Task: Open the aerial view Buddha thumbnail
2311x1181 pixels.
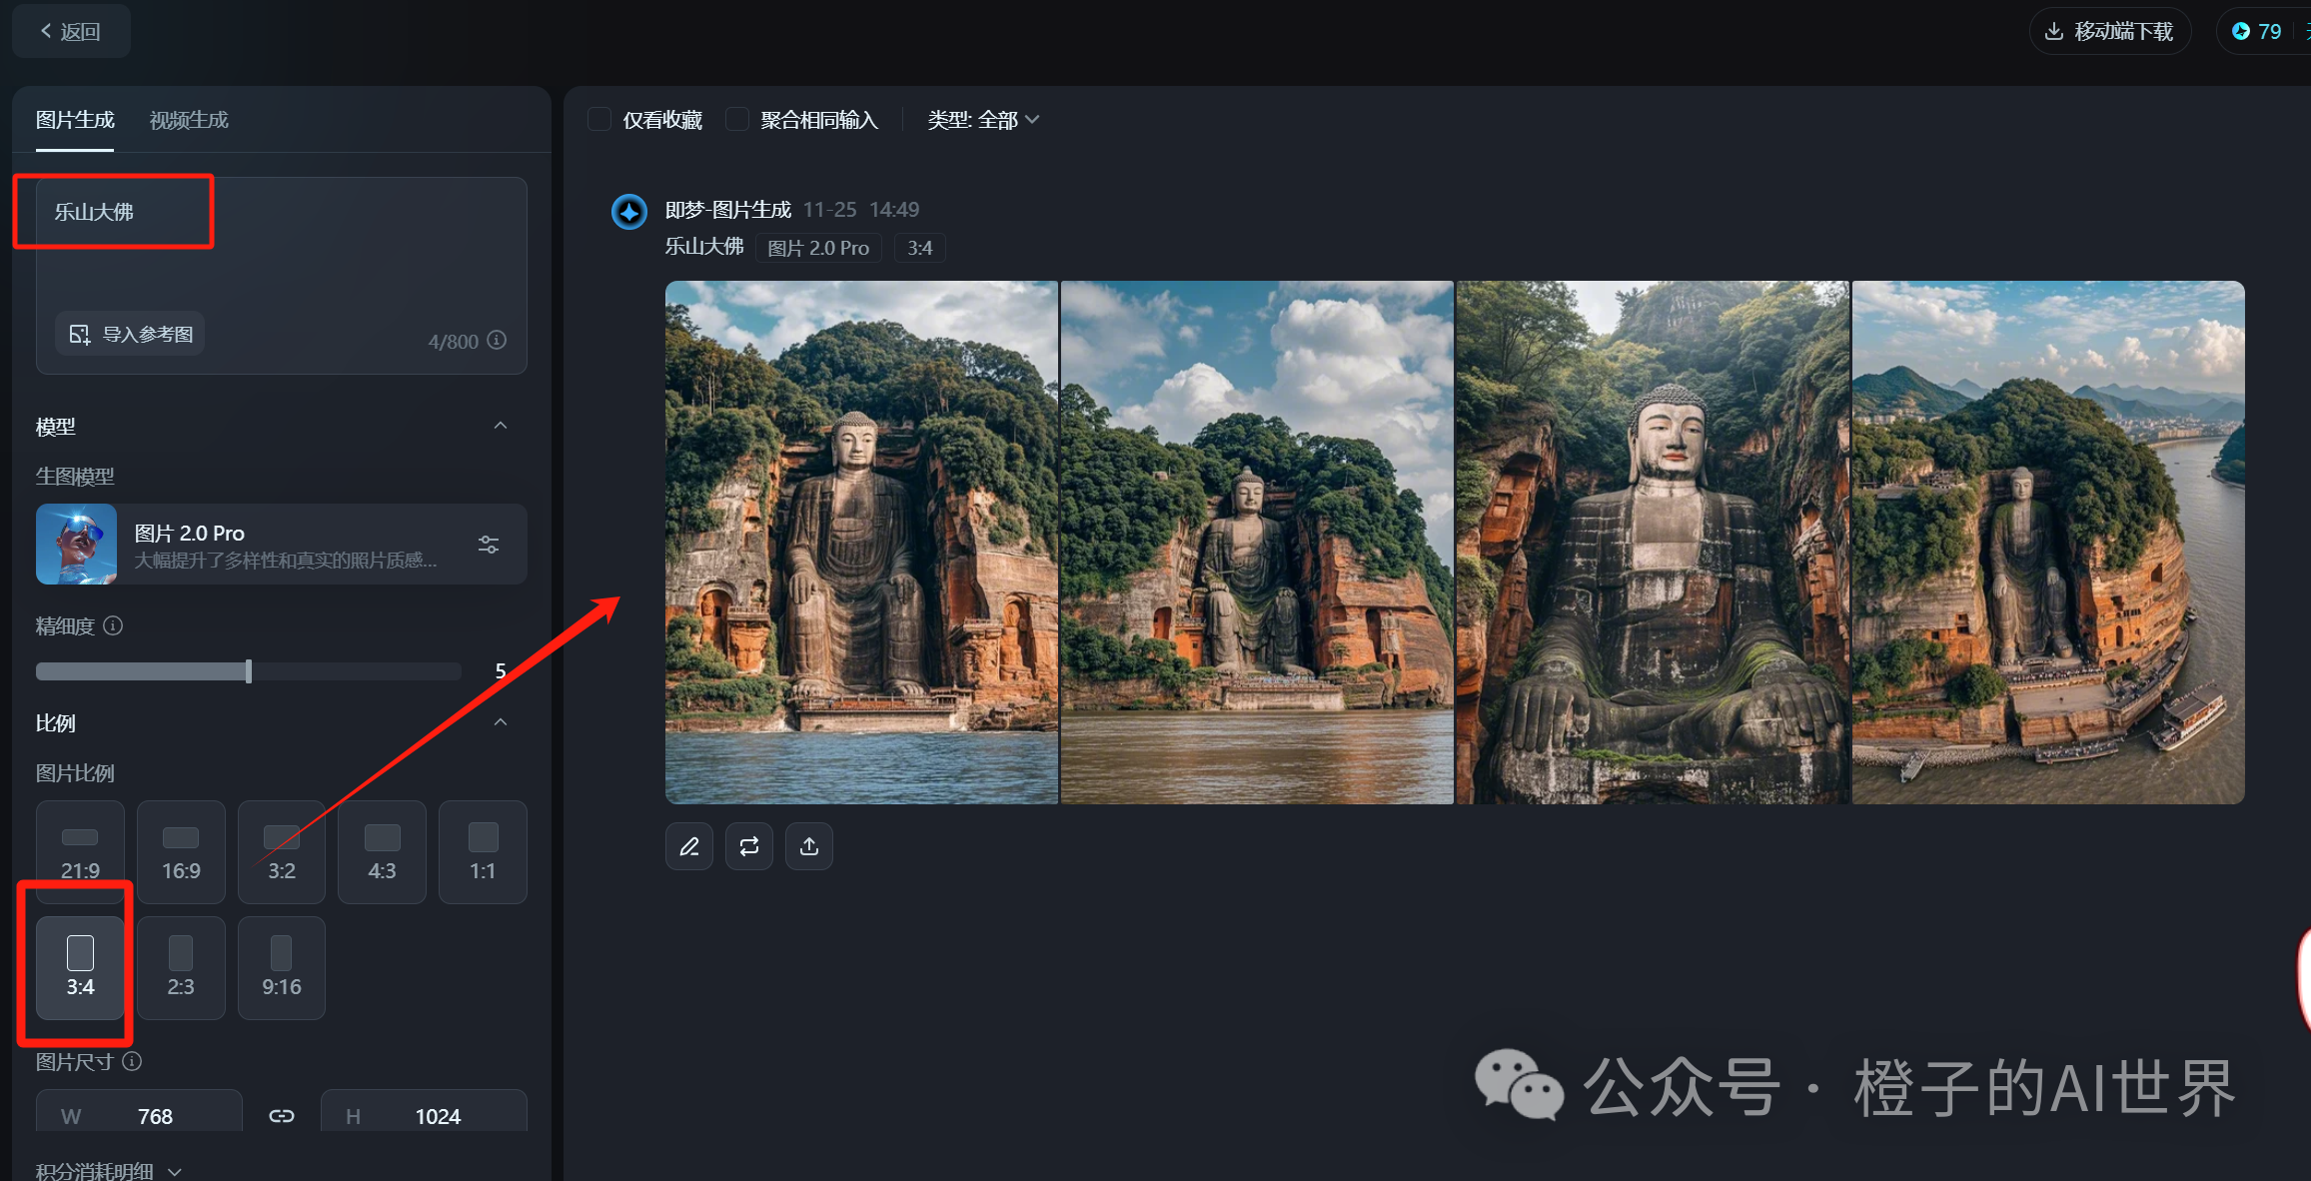Action: [x=2048, y=542]
